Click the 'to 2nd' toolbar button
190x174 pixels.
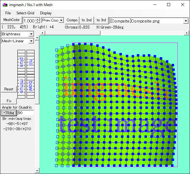pos(86,20)
